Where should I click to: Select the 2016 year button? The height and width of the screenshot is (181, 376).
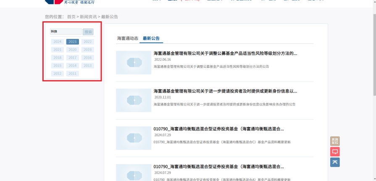[x=87, y=58]
